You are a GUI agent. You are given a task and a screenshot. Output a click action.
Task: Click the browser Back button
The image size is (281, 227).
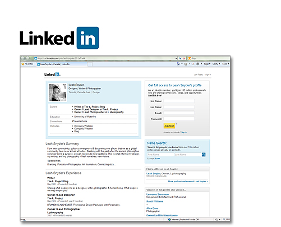pos(23,58)
